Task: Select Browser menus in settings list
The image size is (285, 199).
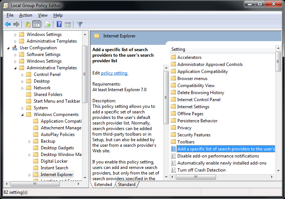Action: coord(192,79)
